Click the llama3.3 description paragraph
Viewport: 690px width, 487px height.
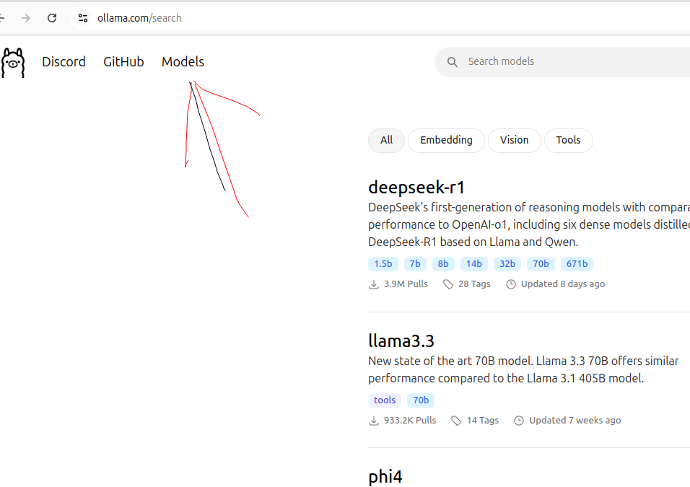[524, 369]
